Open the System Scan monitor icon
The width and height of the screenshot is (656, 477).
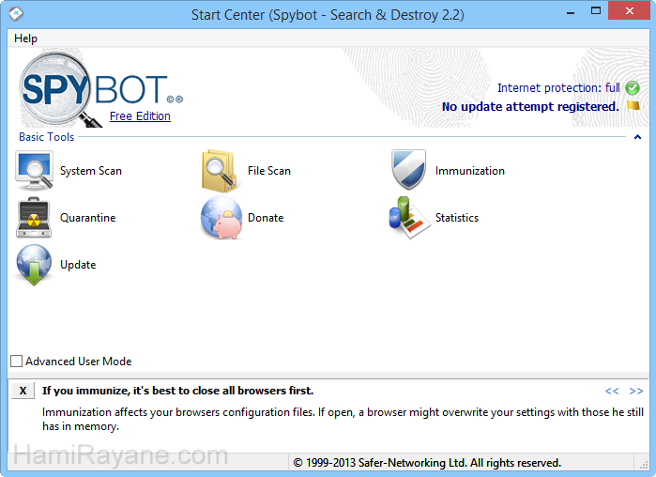[34, 171]
